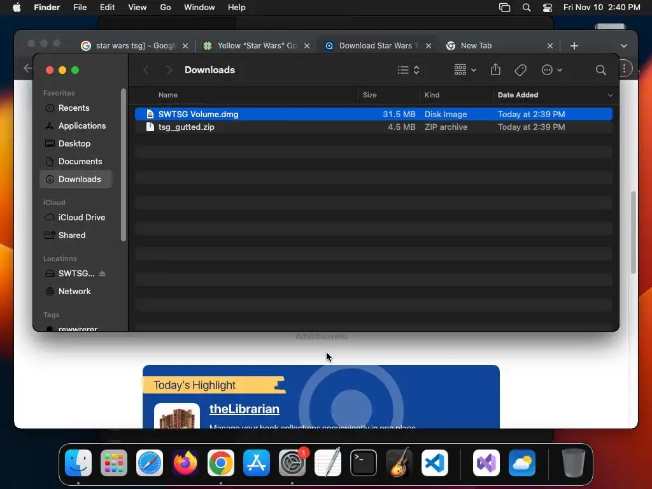Open the Action ellipsis menu in Finder
This screenshot has height=489, width=652.
(x=552, y=70)
